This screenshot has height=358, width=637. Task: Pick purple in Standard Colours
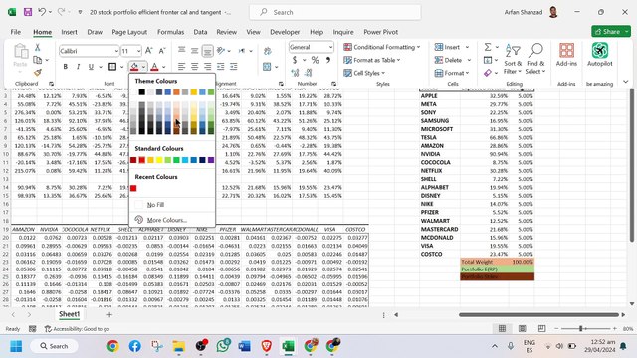click(211, 160)
